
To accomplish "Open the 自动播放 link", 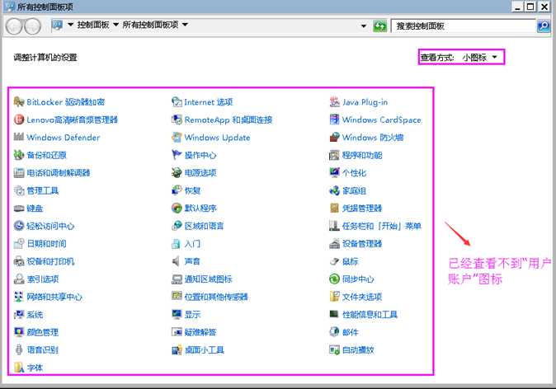I will tap(358, 350).
